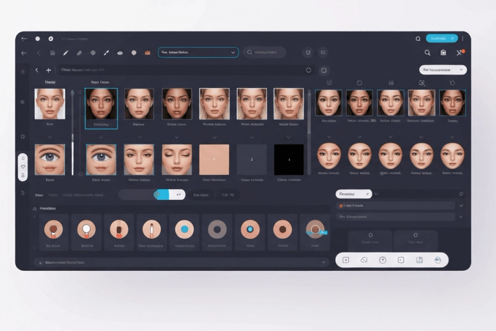The width and height of the screenshot is (496, 331).
Task: Click the speech bubble icon in the white bottom bar
Action: coord(401,260)
